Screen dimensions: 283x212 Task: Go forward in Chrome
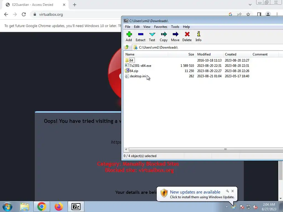[x=15, y=14]
